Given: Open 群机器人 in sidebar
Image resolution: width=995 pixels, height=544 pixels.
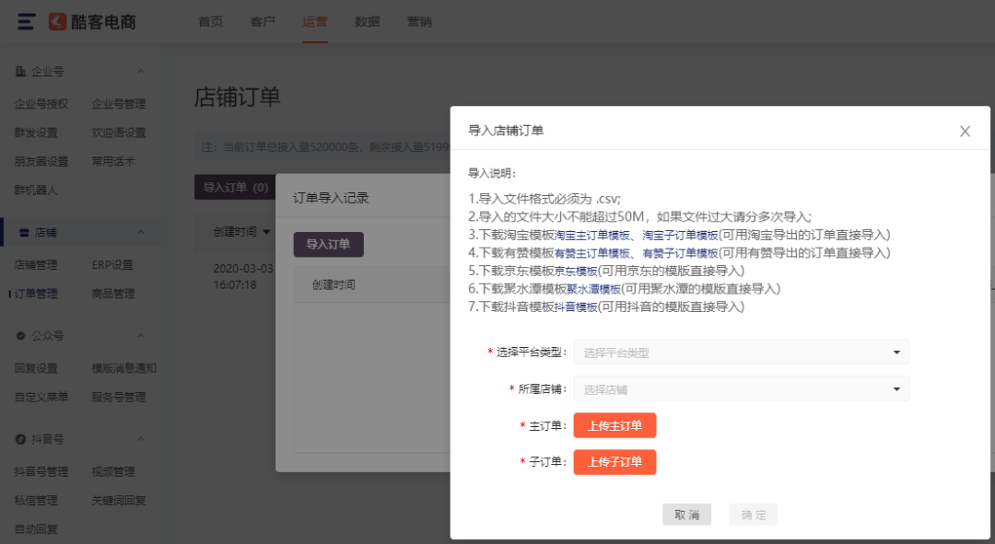Looking at the screenshot, I should 36,190.
